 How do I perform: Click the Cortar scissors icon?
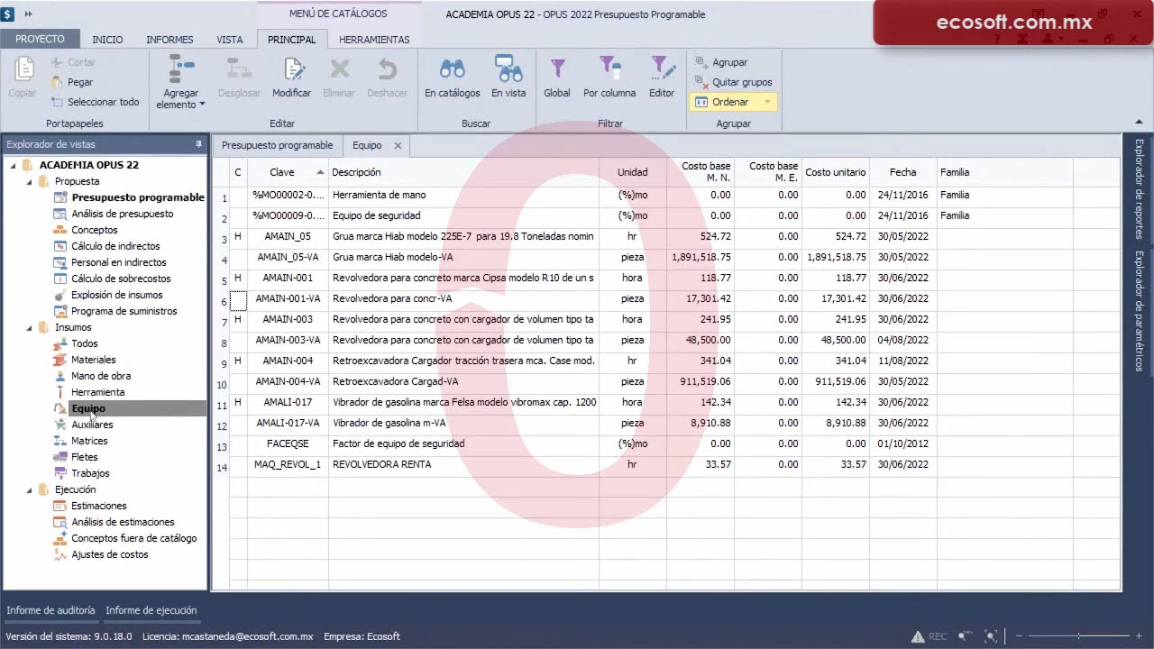pos(58,62)
